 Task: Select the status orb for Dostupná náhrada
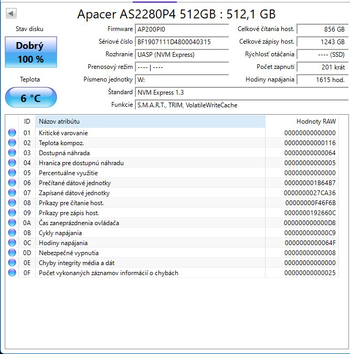point(12,153)
